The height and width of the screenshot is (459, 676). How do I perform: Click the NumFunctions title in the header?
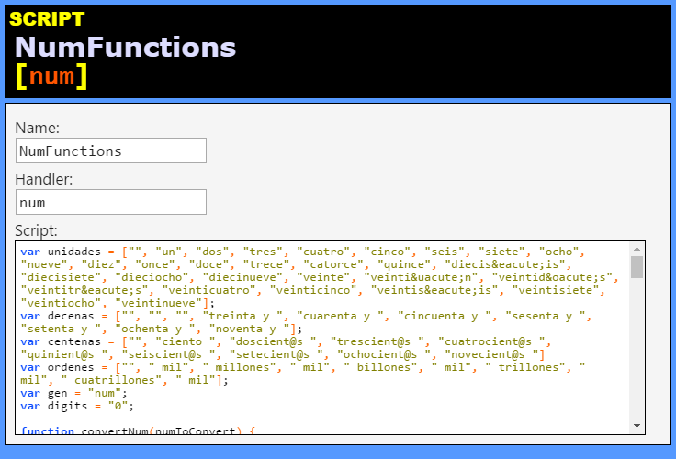coord(126,47)
